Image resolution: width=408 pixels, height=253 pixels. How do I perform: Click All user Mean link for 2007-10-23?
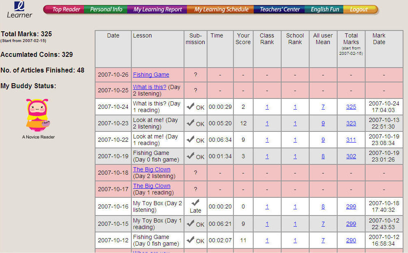pyautogui.click(x=323, y=123)
